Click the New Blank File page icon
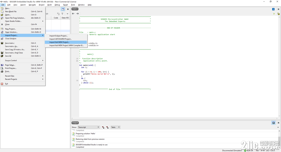Viewport: 281px width, 152px height. coord(2,11)
